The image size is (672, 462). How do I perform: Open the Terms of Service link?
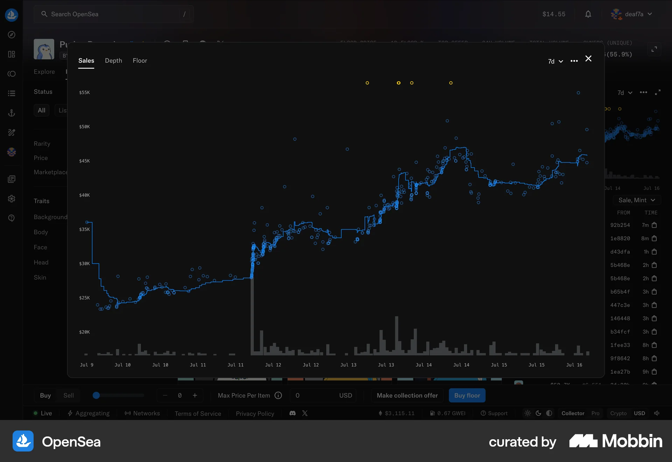coord(198,413)
